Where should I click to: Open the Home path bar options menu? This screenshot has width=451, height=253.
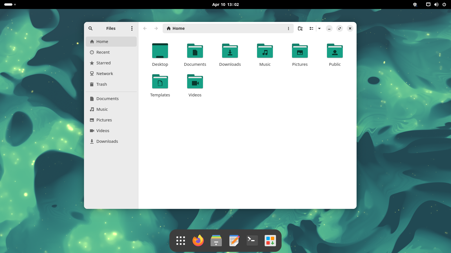point(288,28)
